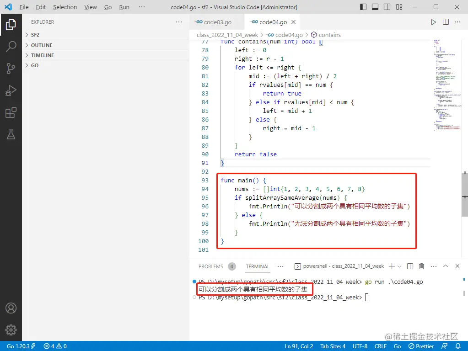The image size is (468, 351).
Task: Select the TERMINAL panel tab
Action: pyautogui.click(x=258, y=266)
